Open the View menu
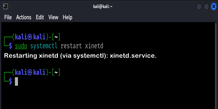The width and height of the screenshot is (218, 109). [x=53, y=17]
